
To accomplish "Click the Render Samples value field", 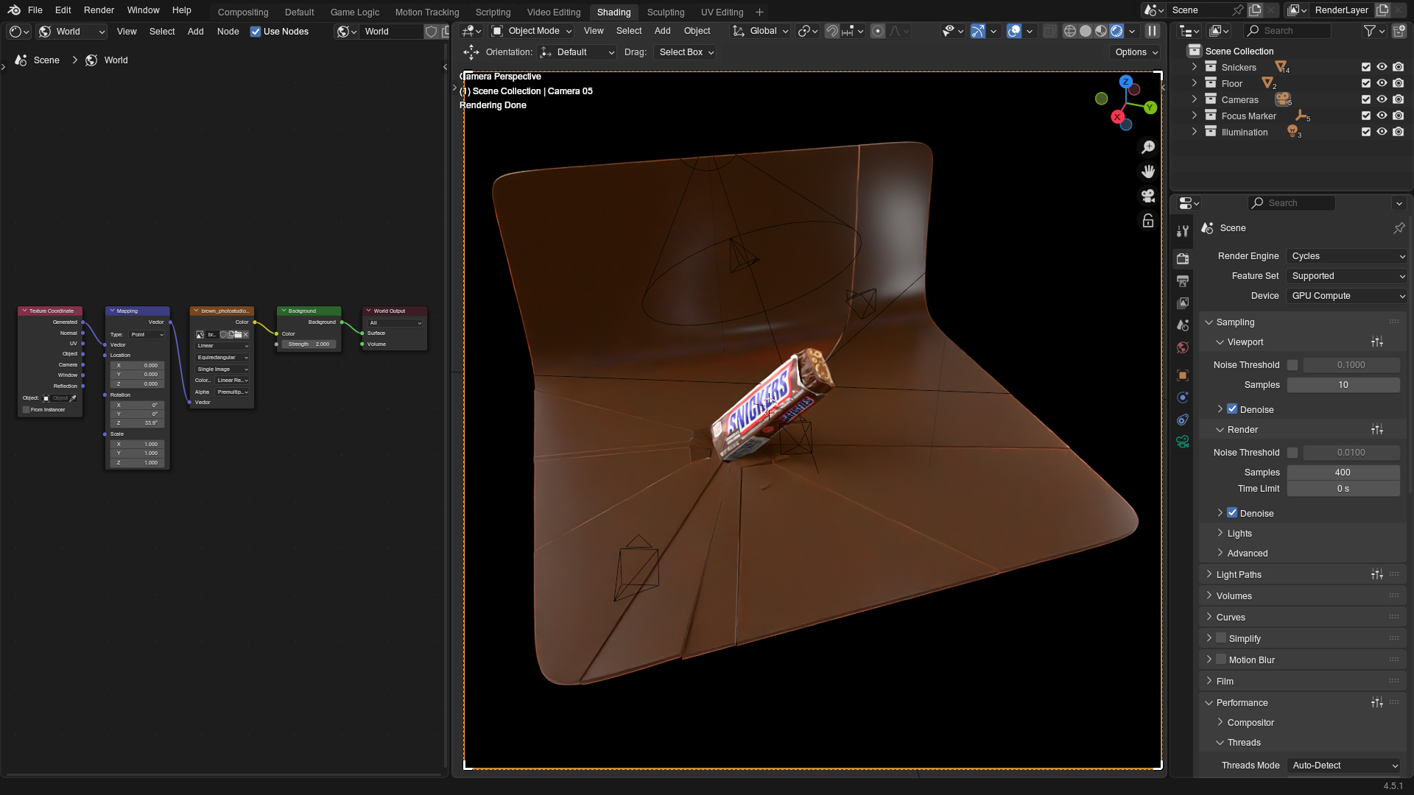I will click(1343, 473).
